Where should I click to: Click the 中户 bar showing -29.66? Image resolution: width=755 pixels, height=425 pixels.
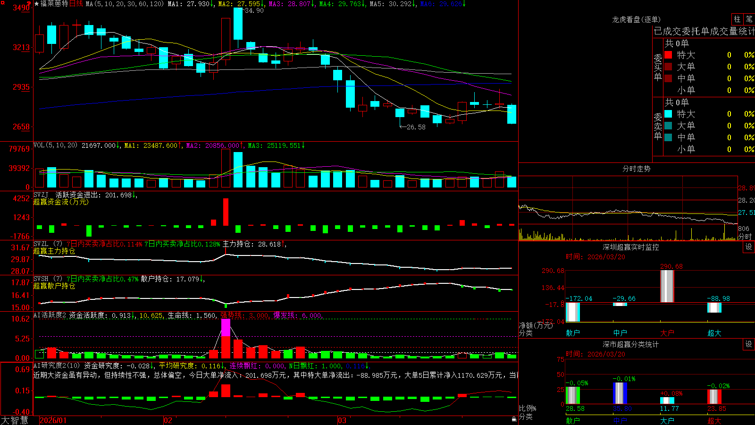tap(620, 304)
